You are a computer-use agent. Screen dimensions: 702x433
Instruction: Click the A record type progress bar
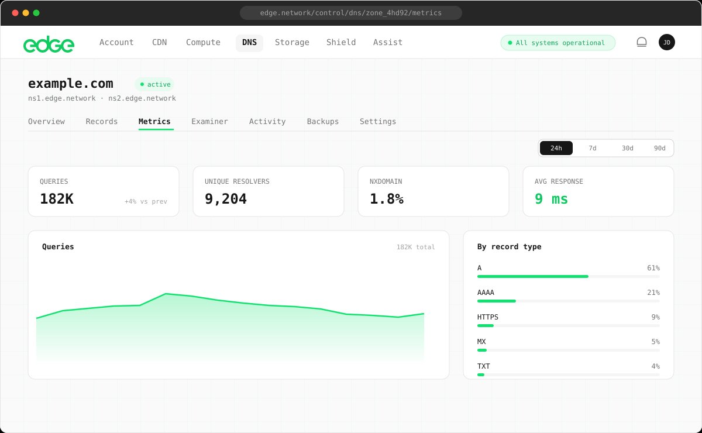pyautogui.click(x=569, y=276)
